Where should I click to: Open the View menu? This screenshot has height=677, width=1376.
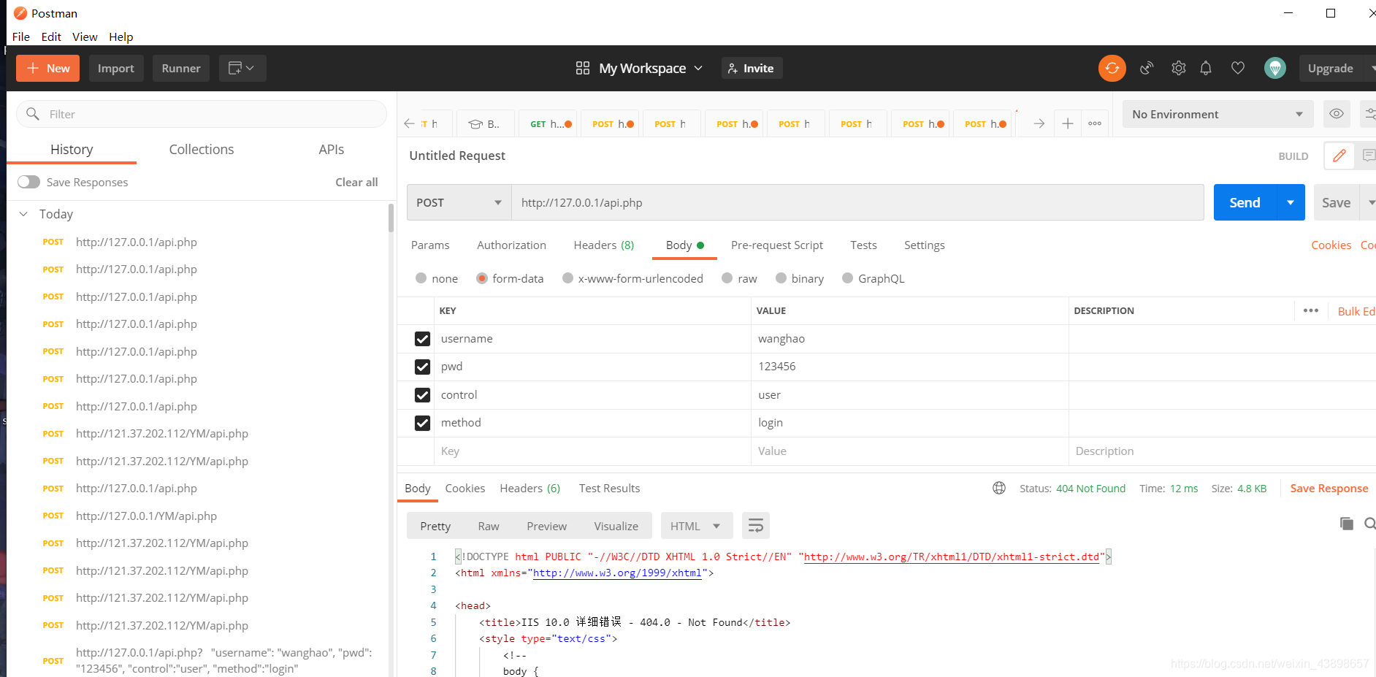pyautogui.click(x=85, y=37)
